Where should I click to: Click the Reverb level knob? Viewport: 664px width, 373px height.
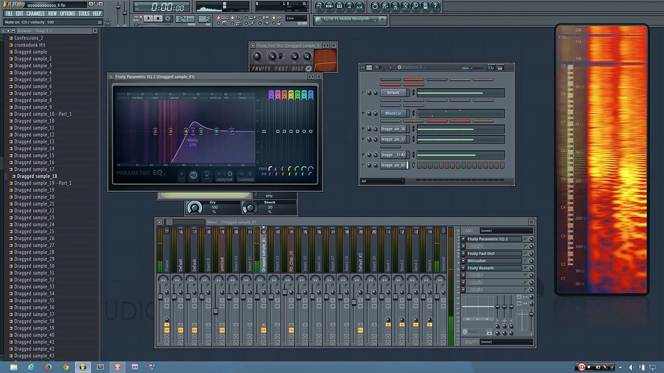[x=250, y=208]
